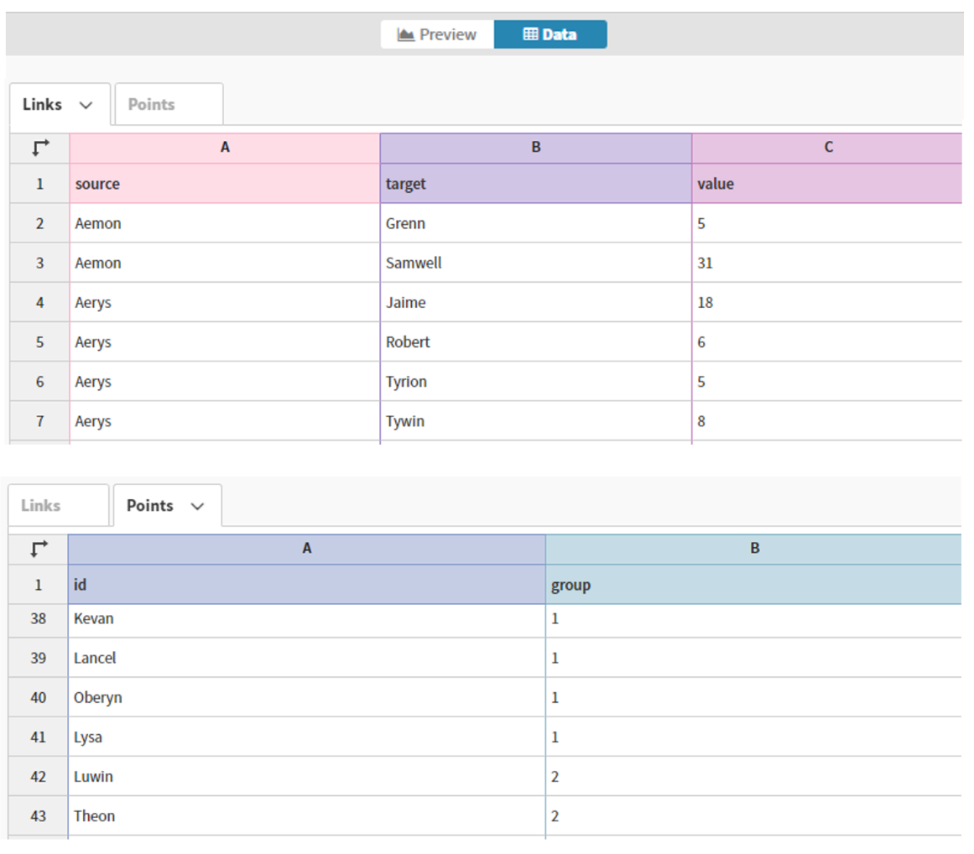Click the Lancel id cell

307,658
